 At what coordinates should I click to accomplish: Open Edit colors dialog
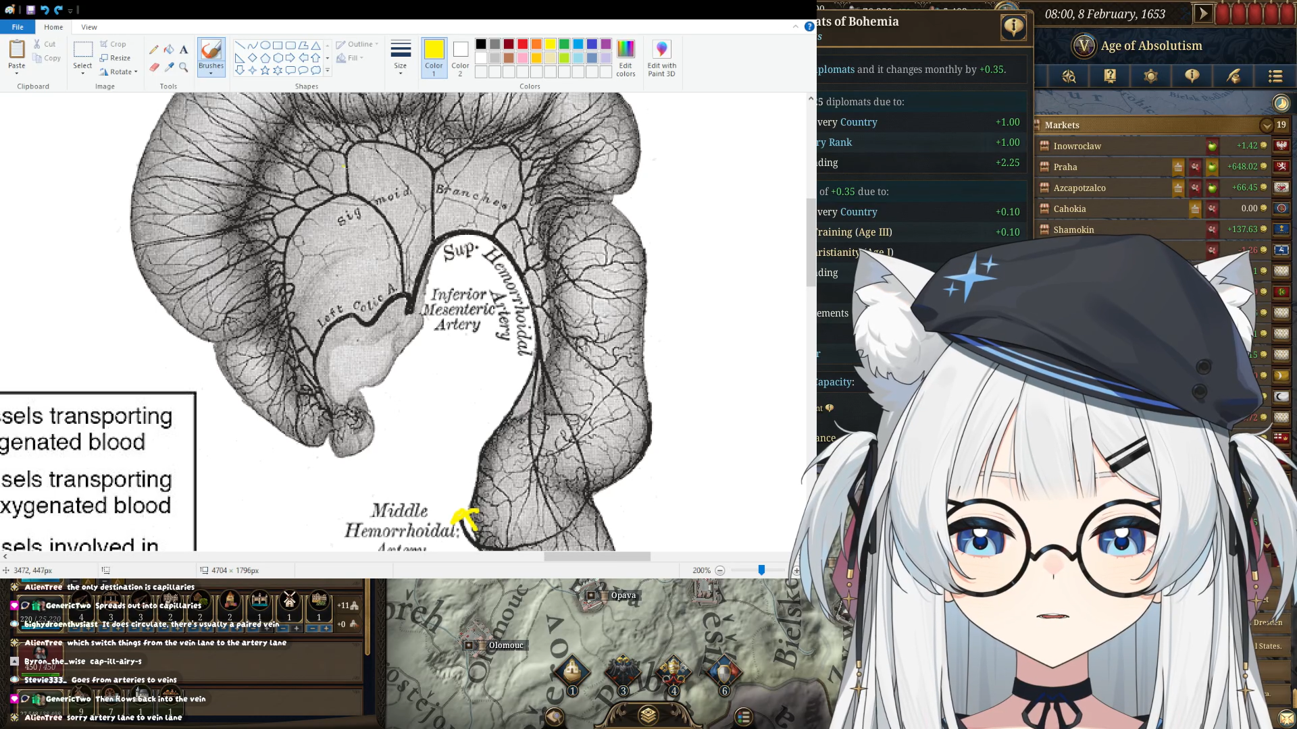(626, 57)
